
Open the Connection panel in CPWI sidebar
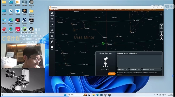(x=52, y=14)
